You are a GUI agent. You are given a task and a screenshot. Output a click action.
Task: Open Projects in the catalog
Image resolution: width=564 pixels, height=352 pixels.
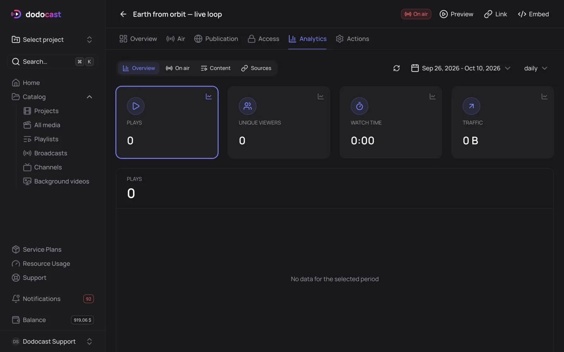(x=41, y=111)
